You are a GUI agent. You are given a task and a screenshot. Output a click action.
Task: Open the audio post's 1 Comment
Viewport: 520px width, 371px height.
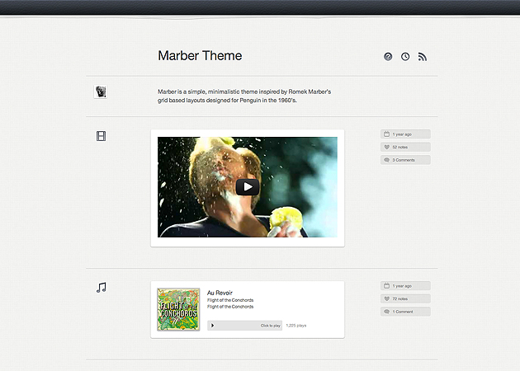[405, 312]
